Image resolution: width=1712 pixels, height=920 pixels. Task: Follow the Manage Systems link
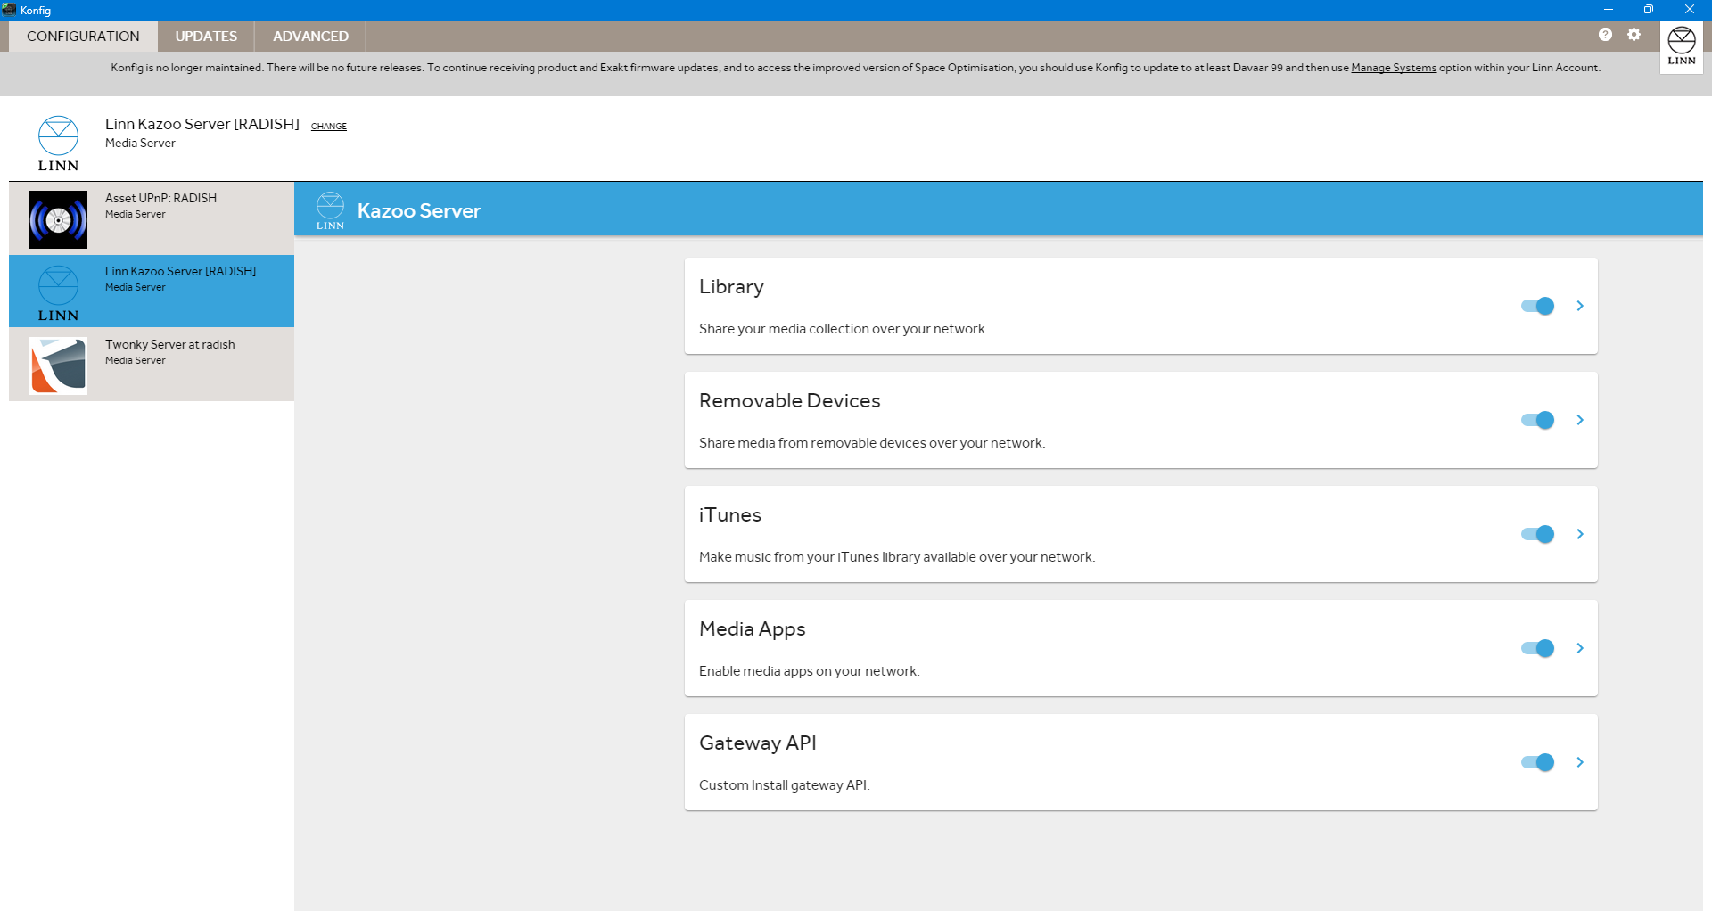pyautogui.click(x=1394, y=68)
